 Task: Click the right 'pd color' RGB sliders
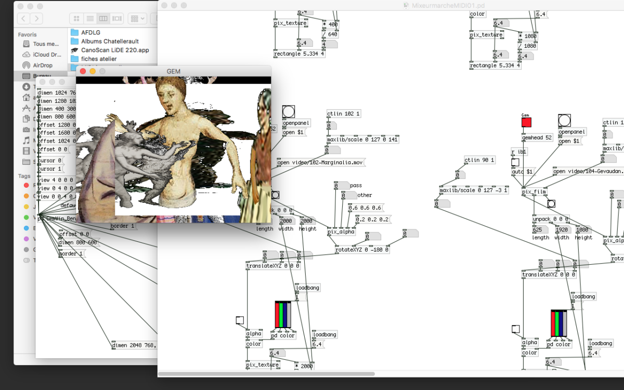pyautogui.click(x=559, y=323)
